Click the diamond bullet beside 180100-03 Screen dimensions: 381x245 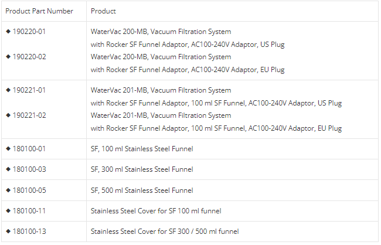8,169
